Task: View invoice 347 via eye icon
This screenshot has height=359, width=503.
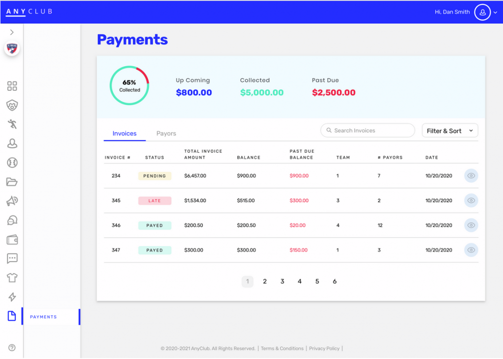Action: pos(471,250)
